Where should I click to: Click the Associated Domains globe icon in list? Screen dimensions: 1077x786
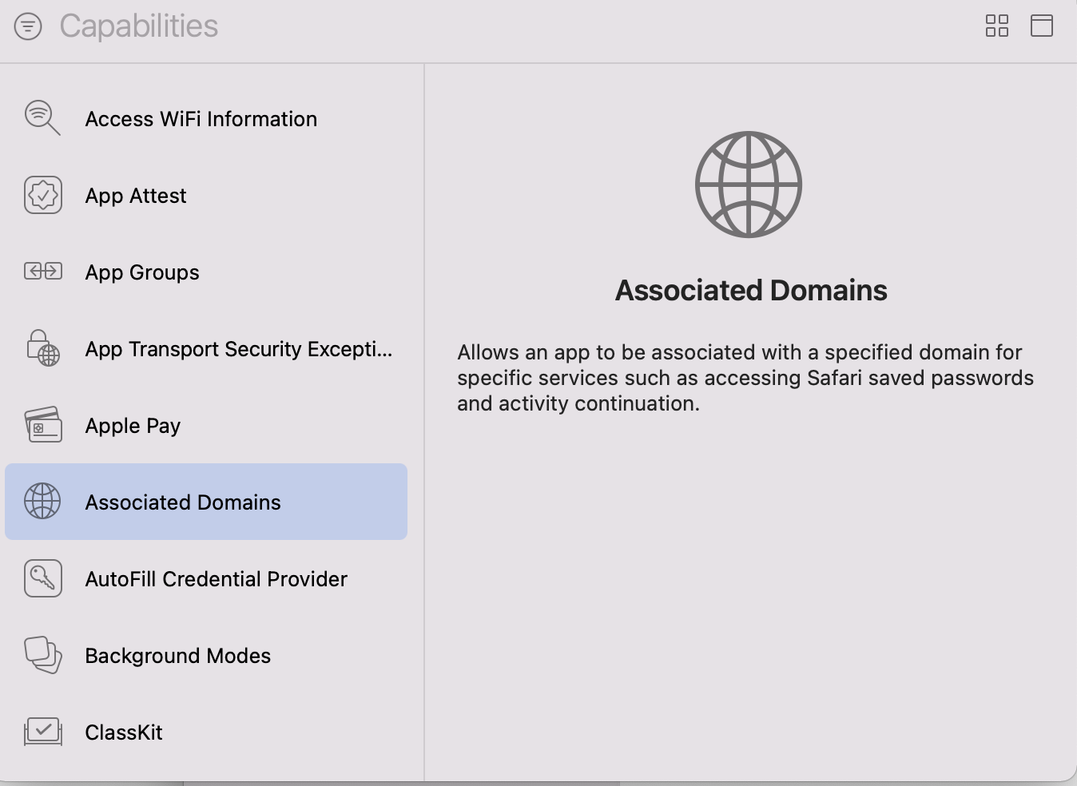click(42, 502)
